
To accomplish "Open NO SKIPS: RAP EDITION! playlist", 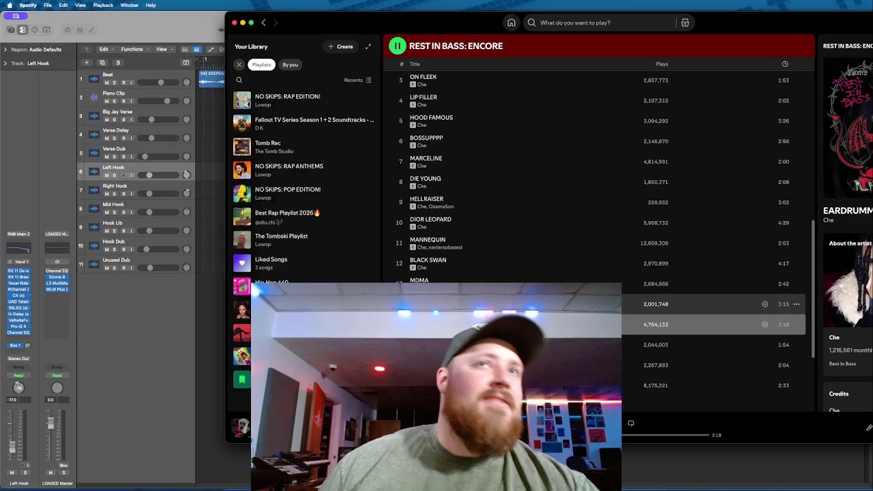I will (x=305, y=100).
